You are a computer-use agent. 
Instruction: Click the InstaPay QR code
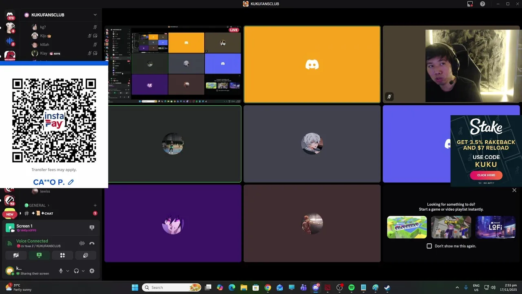(x=54, y=120)
